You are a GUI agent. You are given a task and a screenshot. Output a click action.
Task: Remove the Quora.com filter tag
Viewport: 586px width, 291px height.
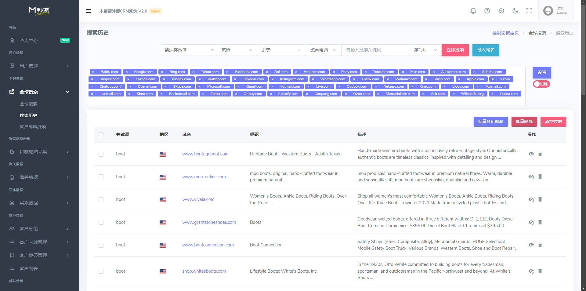[492, 94]
